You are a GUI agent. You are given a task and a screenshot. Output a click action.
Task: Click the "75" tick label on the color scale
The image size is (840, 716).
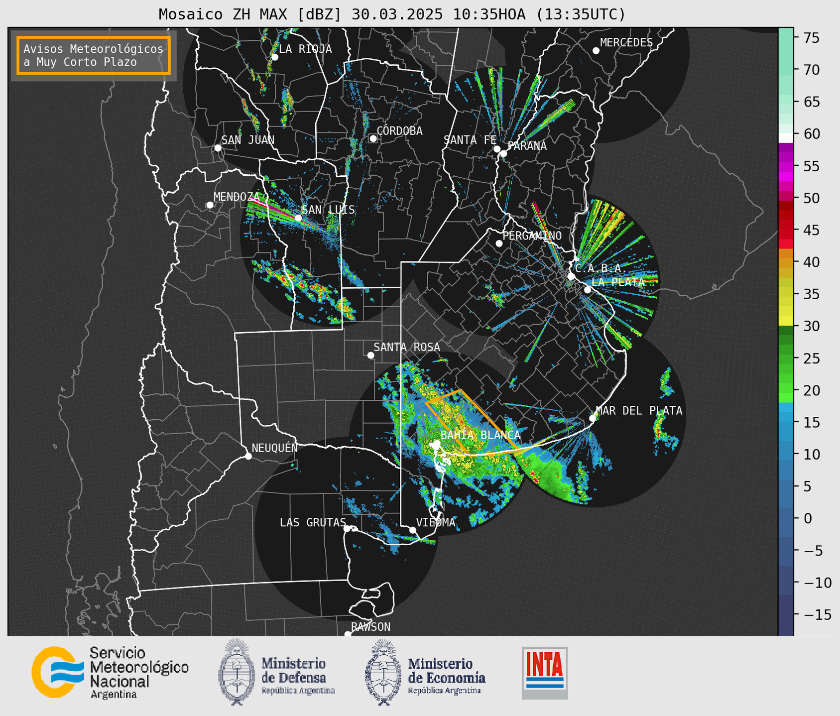[x=811, y=38]
